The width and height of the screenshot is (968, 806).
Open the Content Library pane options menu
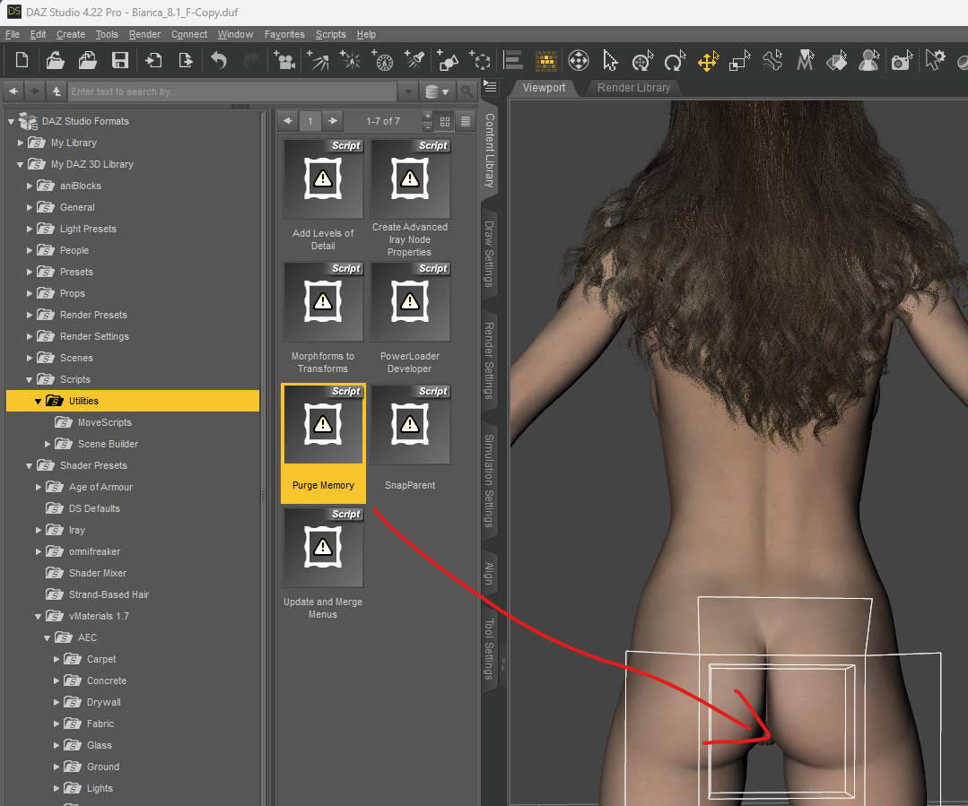(490, 86)
